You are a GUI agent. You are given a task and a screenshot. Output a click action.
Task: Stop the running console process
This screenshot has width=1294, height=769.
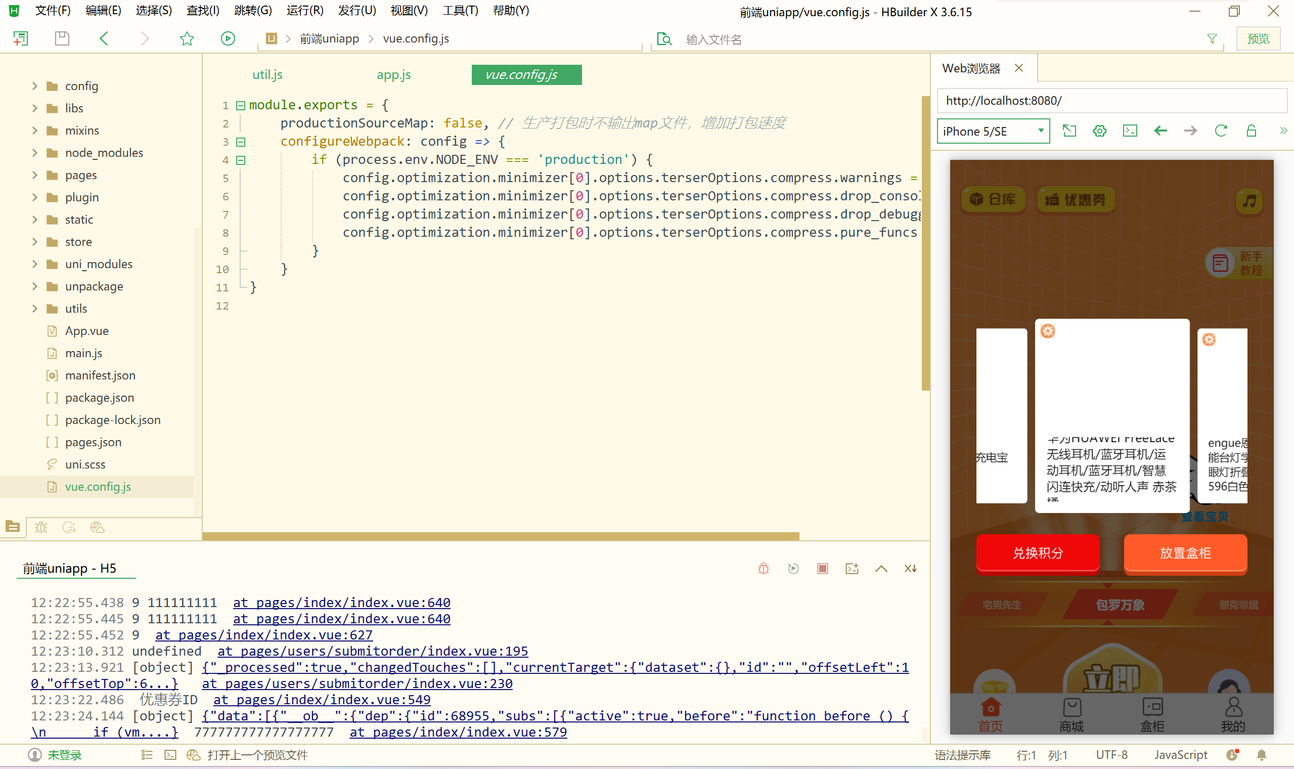click(822, 569)
